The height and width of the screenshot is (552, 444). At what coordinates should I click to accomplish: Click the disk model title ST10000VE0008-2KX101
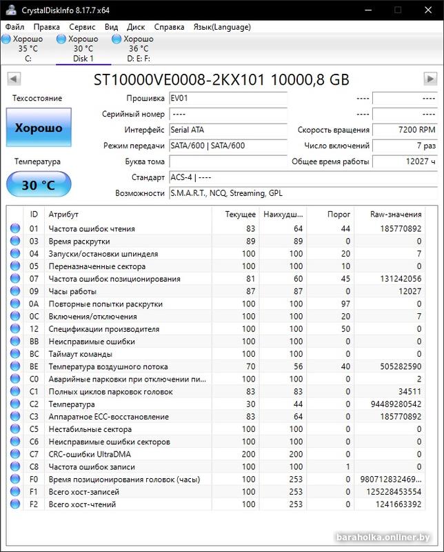coord(179,79)
